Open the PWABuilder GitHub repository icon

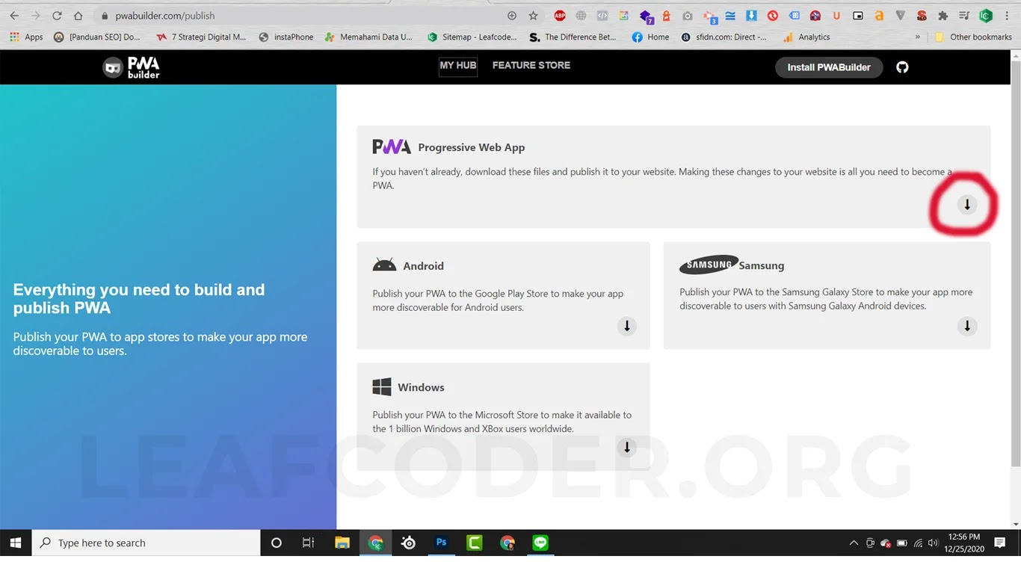pos(902,67)
